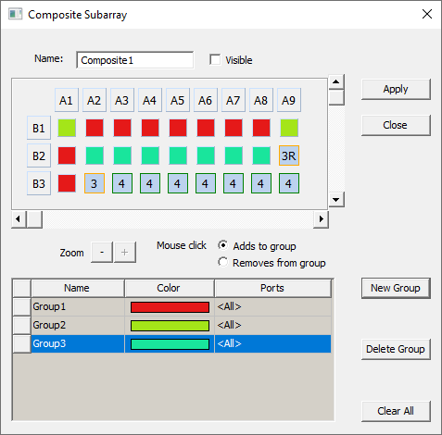Click Group1 Ports cell showing <All>
Image resolution: width=442 pixels, height=435 pixels.
273,307
